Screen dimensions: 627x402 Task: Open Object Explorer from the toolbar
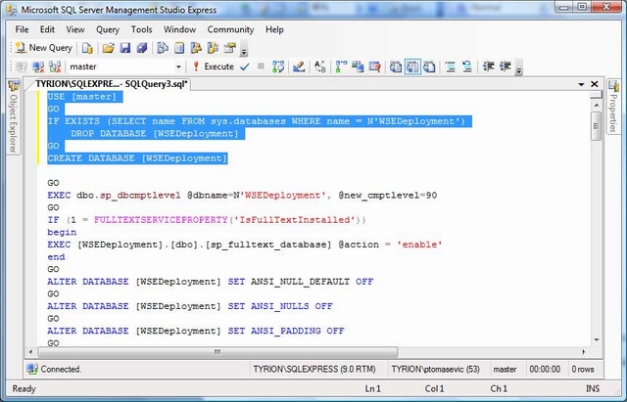[196, 48]
